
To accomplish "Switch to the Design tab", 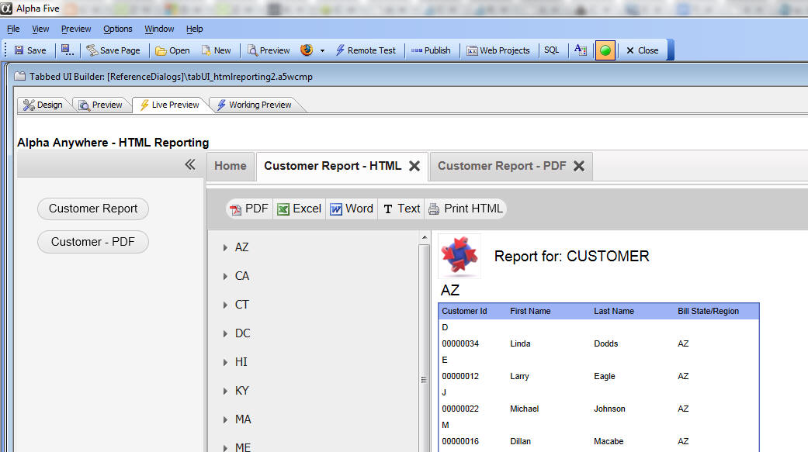I will pos(43,105).
